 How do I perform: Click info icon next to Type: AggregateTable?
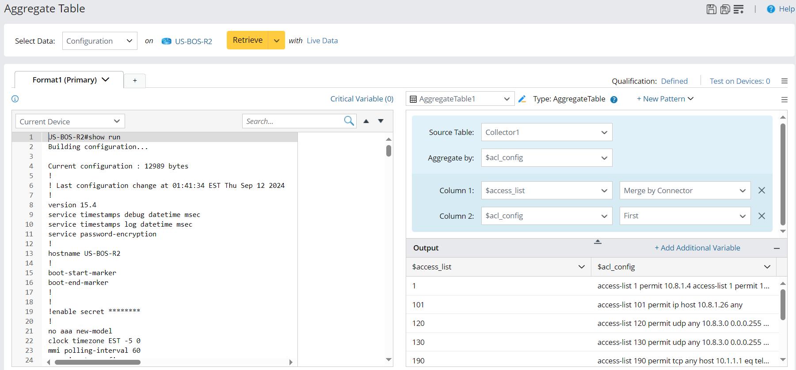tap(614, 100)
